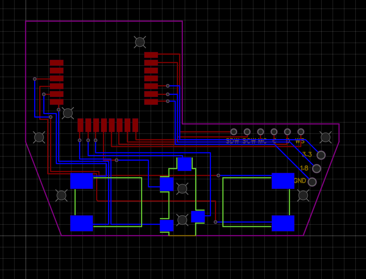Select the top red pad of left connector

pos(57,63)
